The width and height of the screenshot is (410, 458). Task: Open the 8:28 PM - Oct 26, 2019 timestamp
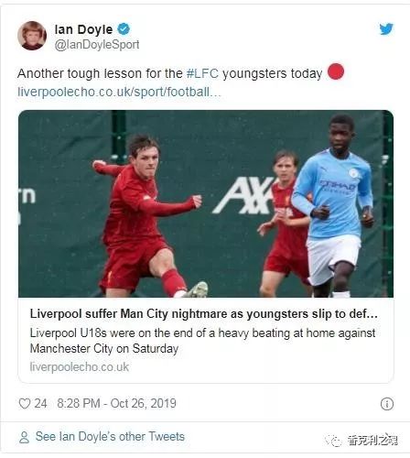(116, 403)
